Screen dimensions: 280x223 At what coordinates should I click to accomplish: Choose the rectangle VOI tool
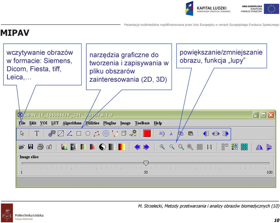79,134
